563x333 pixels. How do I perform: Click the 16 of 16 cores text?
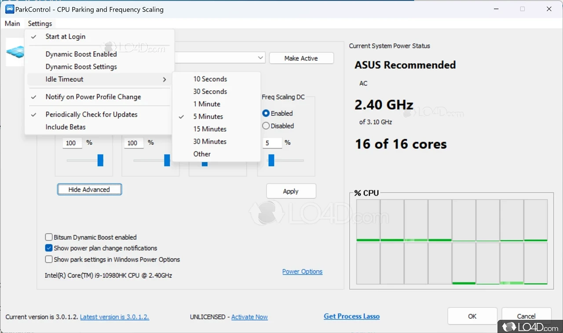[401, 144]
